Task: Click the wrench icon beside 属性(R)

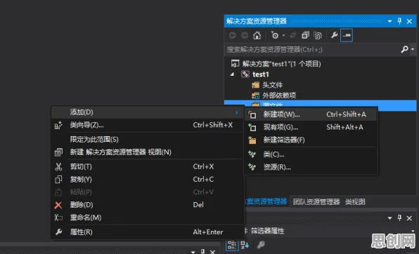Action: click(x=58, y=232)
